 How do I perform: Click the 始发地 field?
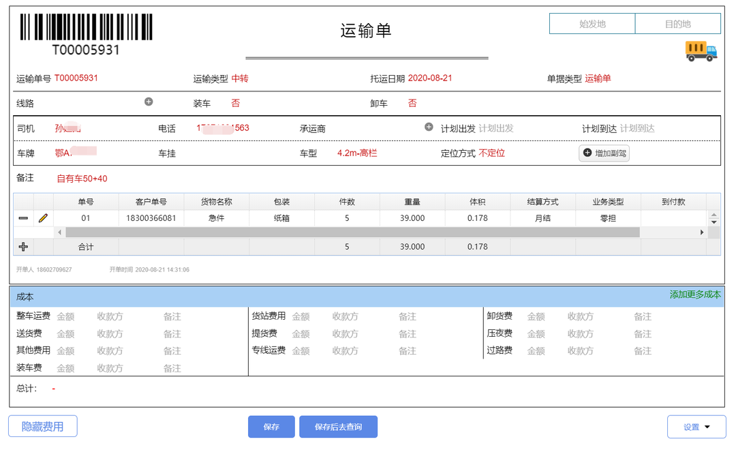pyautogui.click(x=592, y=23)
